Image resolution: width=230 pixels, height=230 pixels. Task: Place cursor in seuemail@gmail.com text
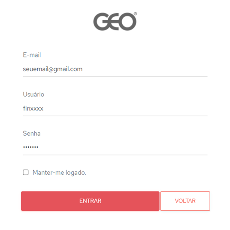[x=53, y=69]
